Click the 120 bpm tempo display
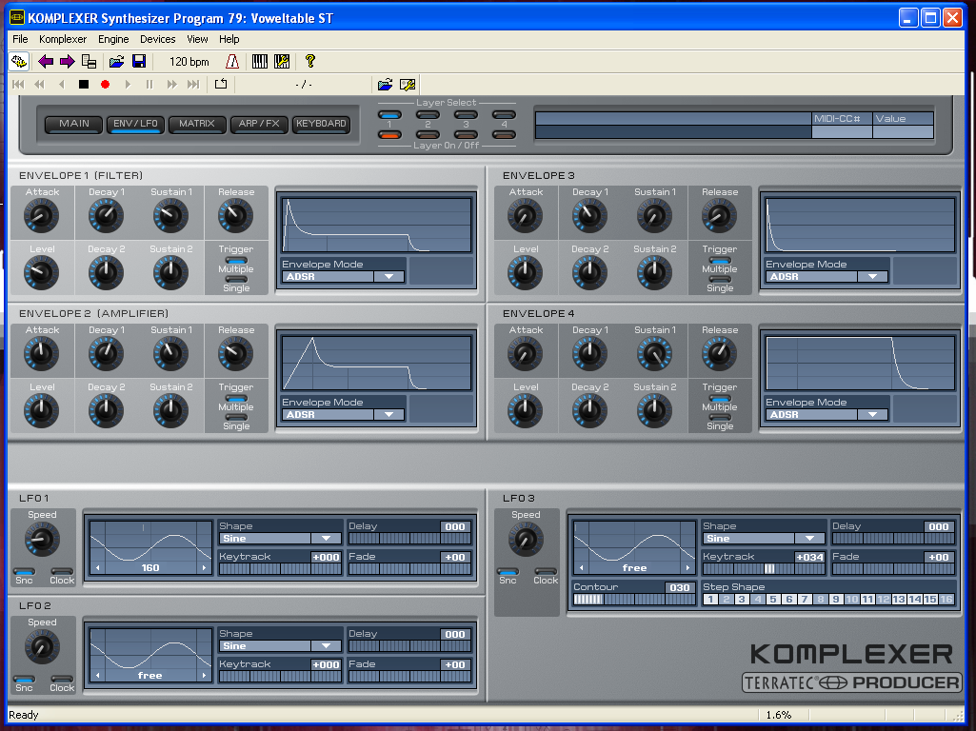The height and width of the screenshot is (731, 976). tap(189, 62)
